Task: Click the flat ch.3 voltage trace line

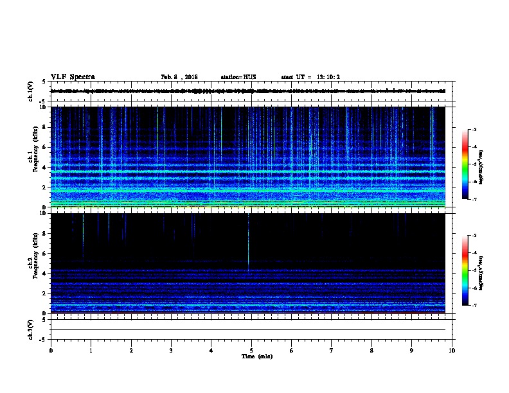Action: coord(248,330)
